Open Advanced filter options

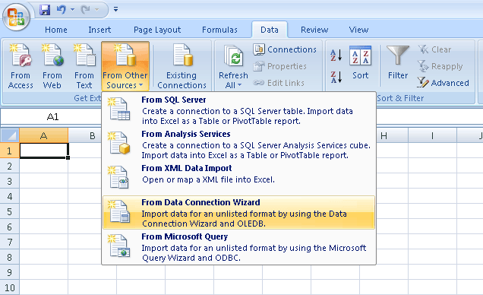[444, 83]
